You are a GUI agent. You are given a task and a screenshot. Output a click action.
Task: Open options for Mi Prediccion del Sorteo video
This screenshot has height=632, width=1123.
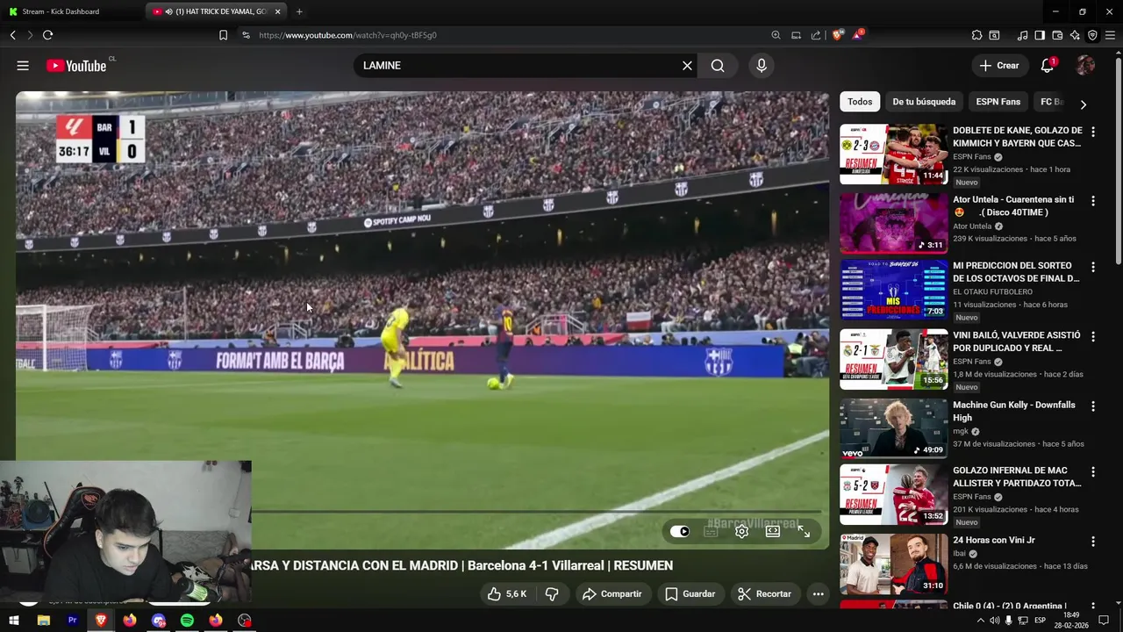(x=1093, y=267)
